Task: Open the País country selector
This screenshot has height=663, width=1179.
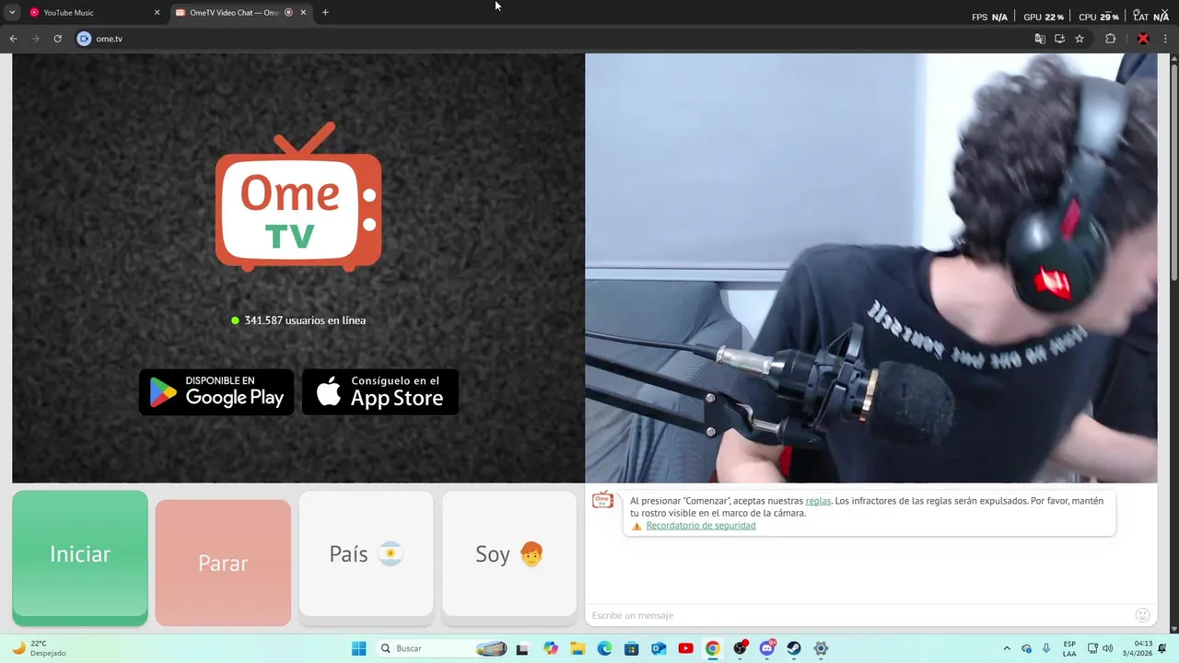Action: coord(366,554)
